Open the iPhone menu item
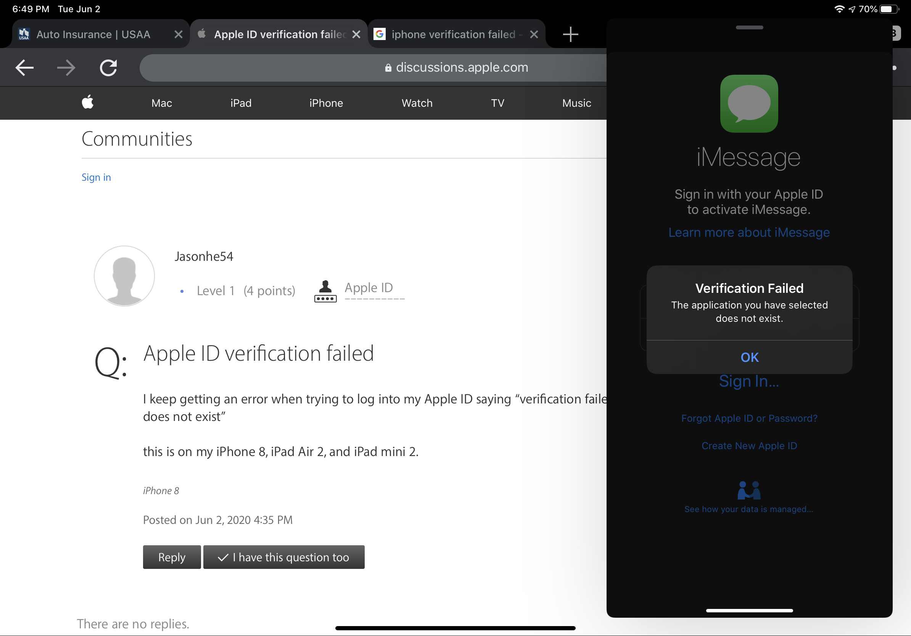 pos(326,103)
